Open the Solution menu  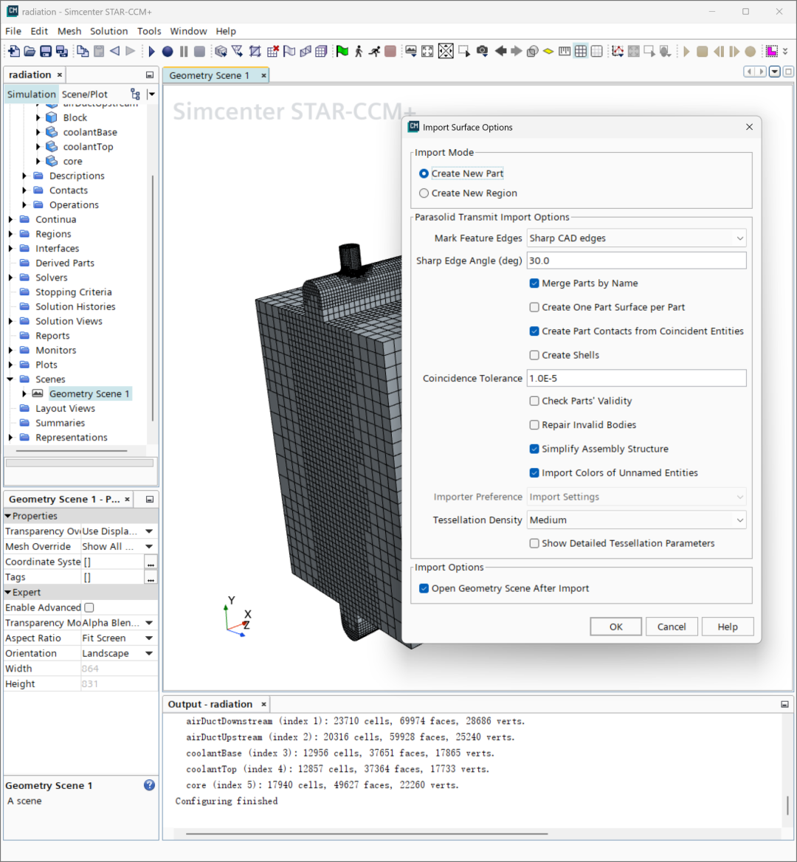pos(108,31)
